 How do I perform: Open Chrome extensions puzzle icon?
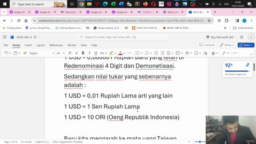226,20
